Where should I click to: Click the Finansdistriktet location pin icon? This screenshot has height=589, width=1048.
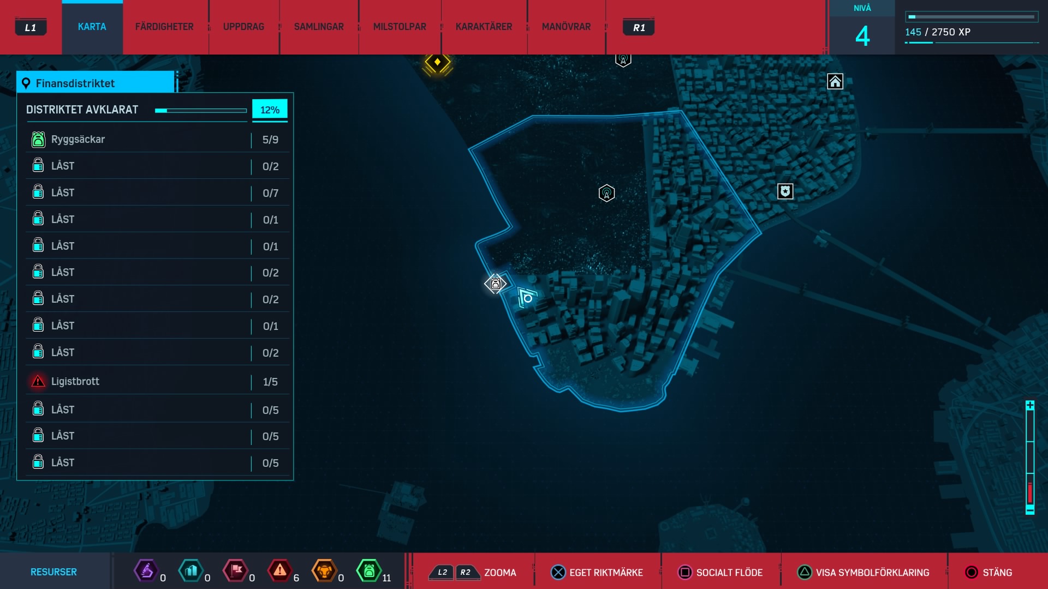26,83
